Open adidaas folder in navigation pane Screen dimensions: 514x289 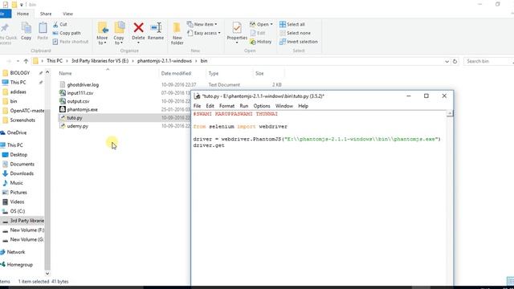(18, 92)
